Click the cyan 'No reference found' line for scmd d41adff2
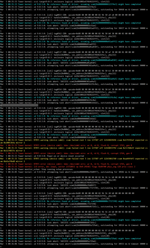This screenshot has width=150, height=248. [71, 42]
